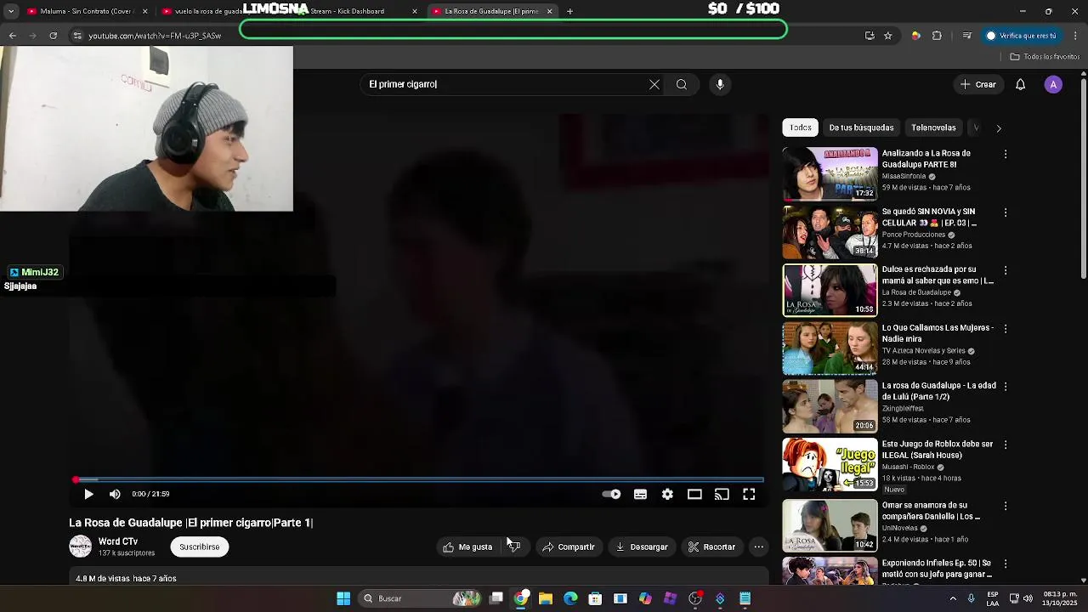Go back to the previous page
This screenshot has height=612, width=1088.
[13, 36]
